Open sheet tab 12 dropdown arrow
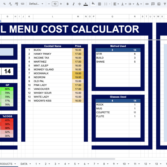Screen dimensions: 167x167 [150, 164]
